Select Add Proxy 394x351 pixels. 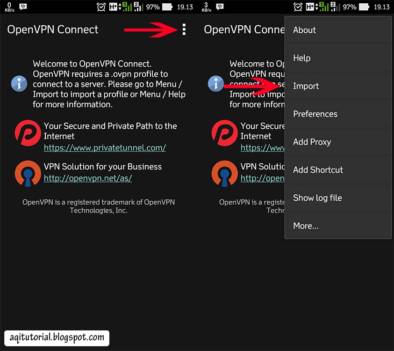point(312,142)
